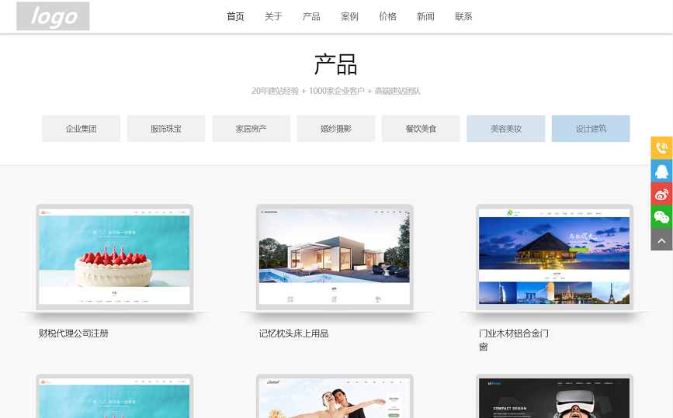673x418 pixels.
Task: Click the back-to-top arrow icon
Action: [662, 239]
